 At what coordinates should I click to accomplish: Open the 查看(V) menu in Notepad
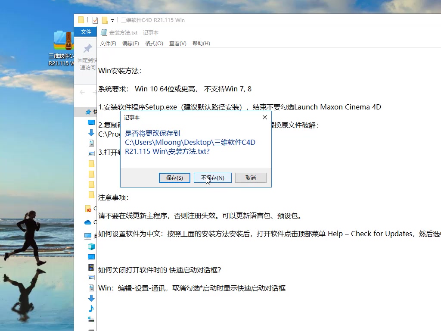pyautogui.click(x=177, y=44)
